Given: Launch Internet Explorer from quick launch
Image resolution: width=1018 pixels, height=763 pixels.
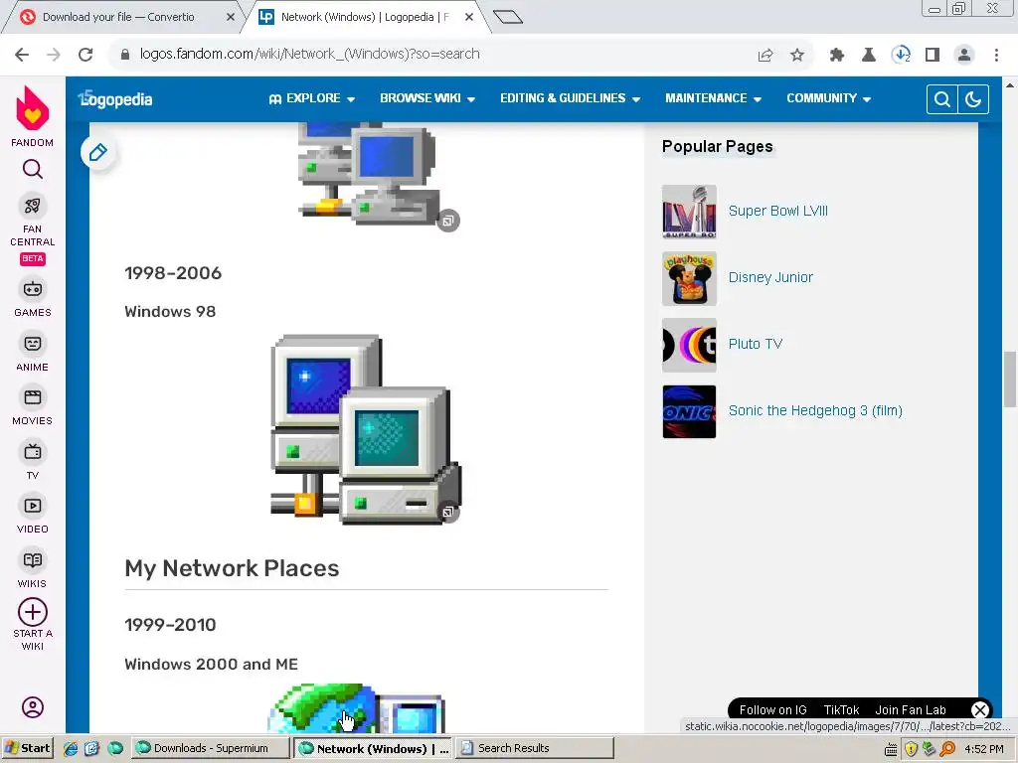Looking at the screenshot, I should tap(71, 748).
